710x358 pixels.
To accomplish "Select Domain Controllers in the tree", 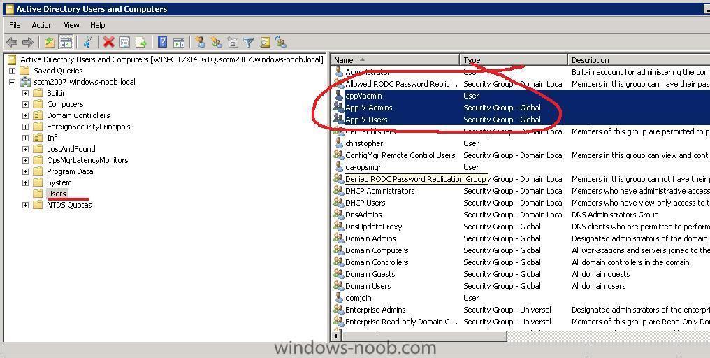I will click(78, 115).
